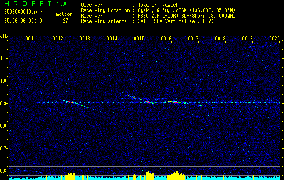Click the meteor echo trace near 0016
The height and width of the screenshot is (180, 284).
click(175, 102)
